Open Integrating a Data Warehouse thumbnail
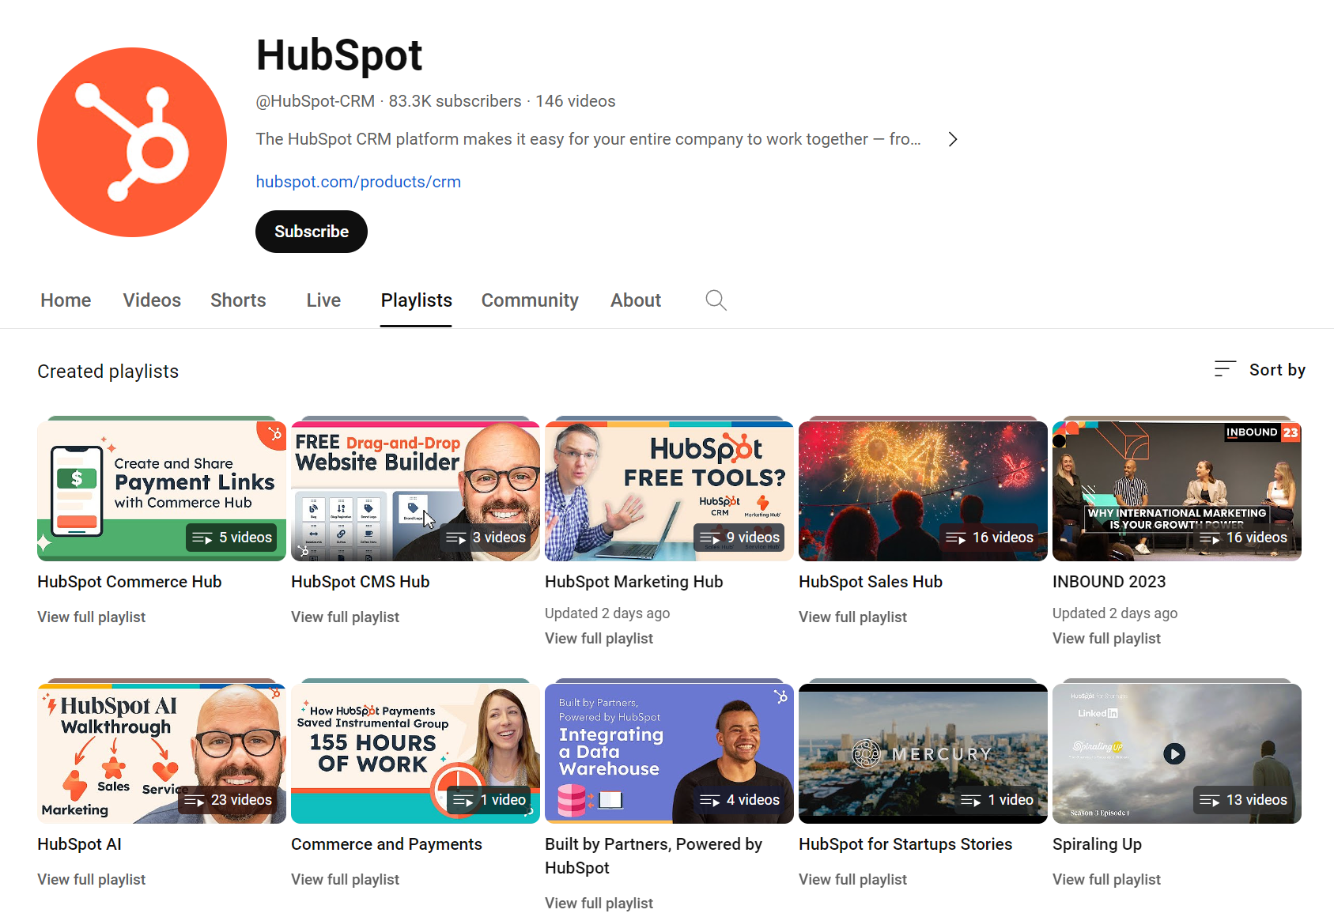 pos(669,753)
